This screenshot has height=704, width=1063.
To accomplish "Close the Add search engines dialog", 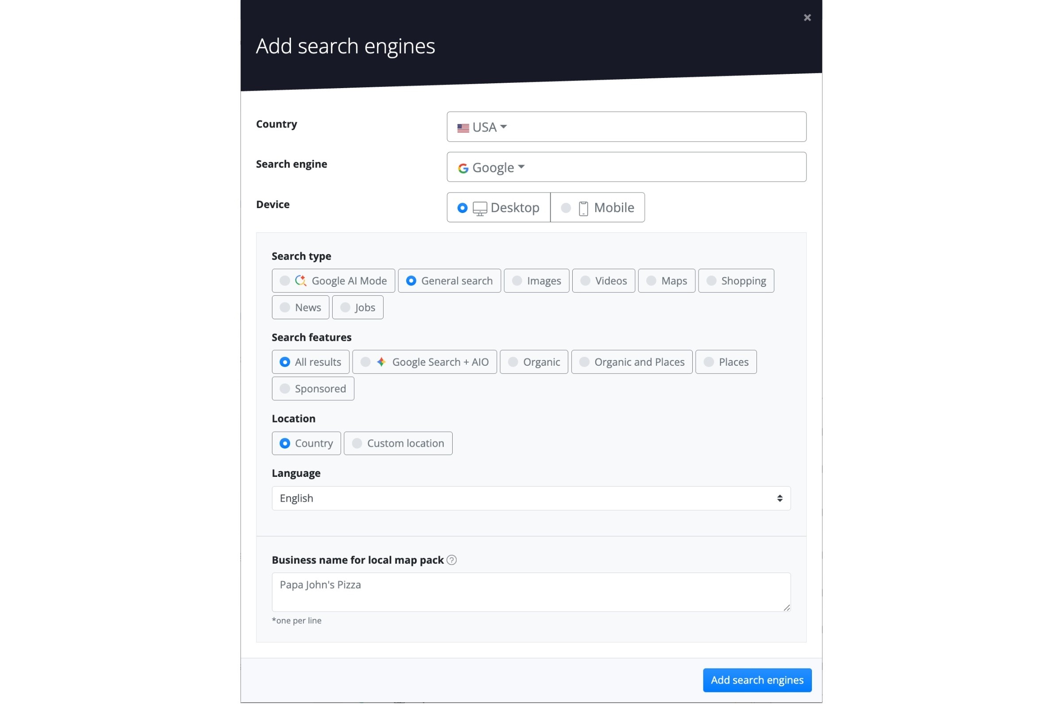I will click(807, 18).
